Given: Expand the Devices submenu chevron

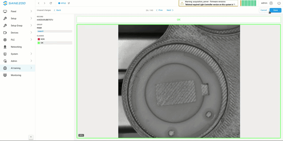Looking at the screenshot, I should tap(31, 33).
